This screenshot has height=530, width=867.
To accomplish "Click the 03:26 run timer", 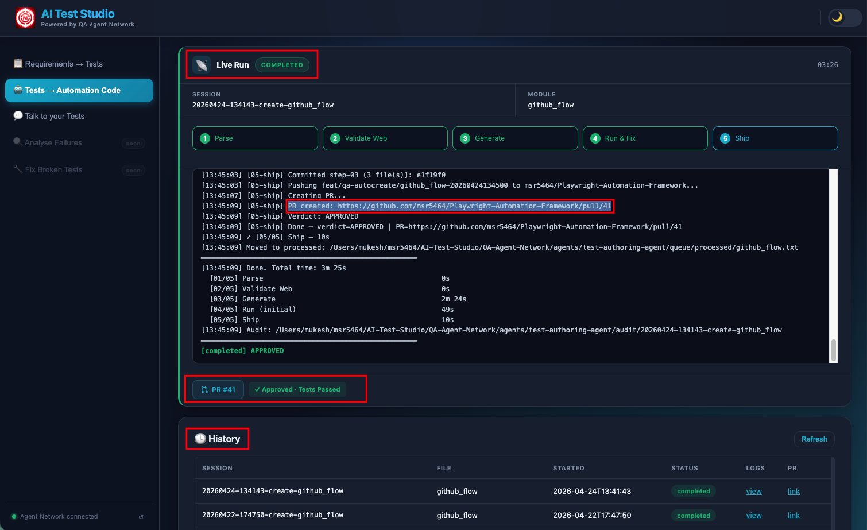I will coord(827,65).
